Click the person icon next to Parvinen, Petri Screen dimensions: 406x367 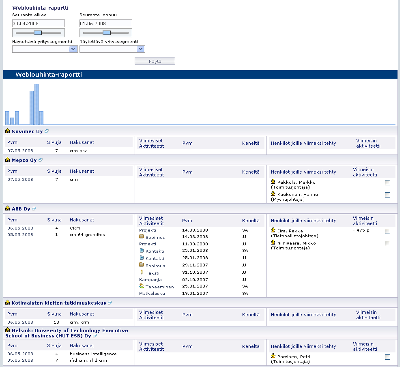pos(273,356)
